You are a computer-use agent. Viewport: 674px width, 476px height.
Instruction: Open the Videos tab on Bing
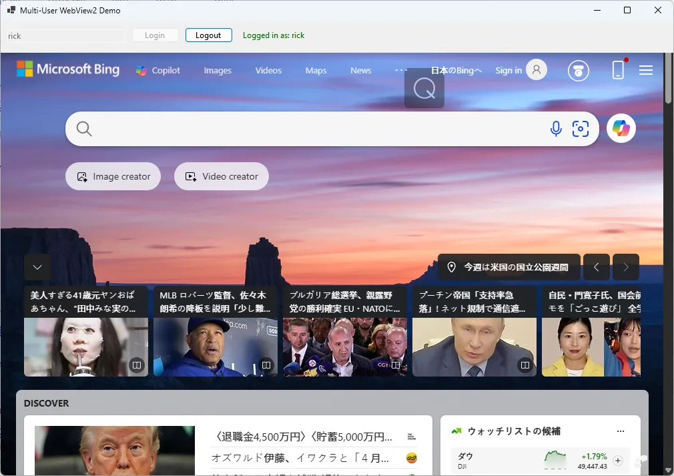coord(268,71)
